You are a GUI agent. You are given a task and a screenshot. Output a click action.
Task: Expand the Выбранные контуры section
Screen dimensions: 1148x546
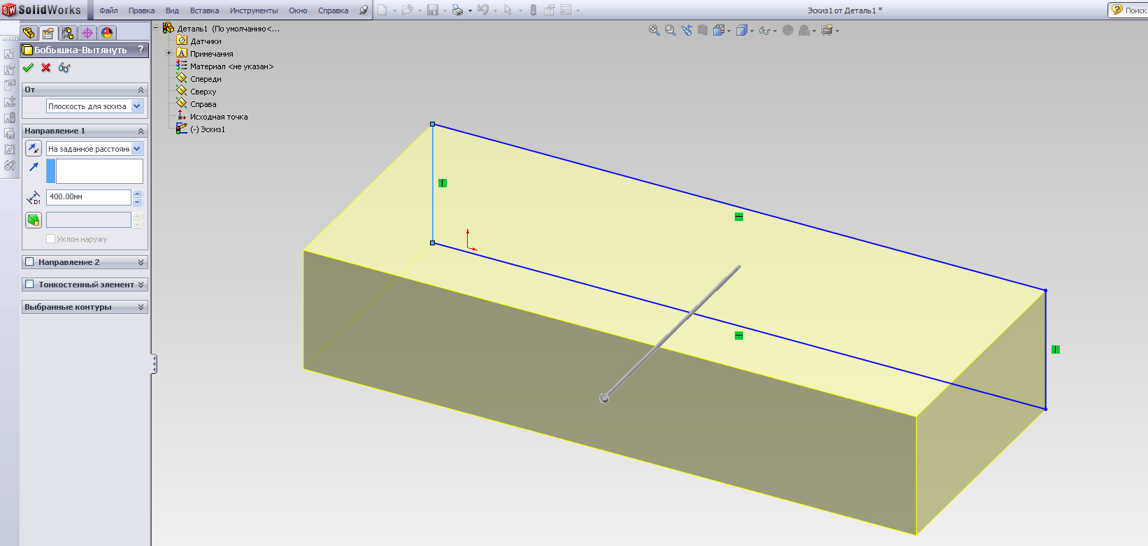(x=141, y=307)
